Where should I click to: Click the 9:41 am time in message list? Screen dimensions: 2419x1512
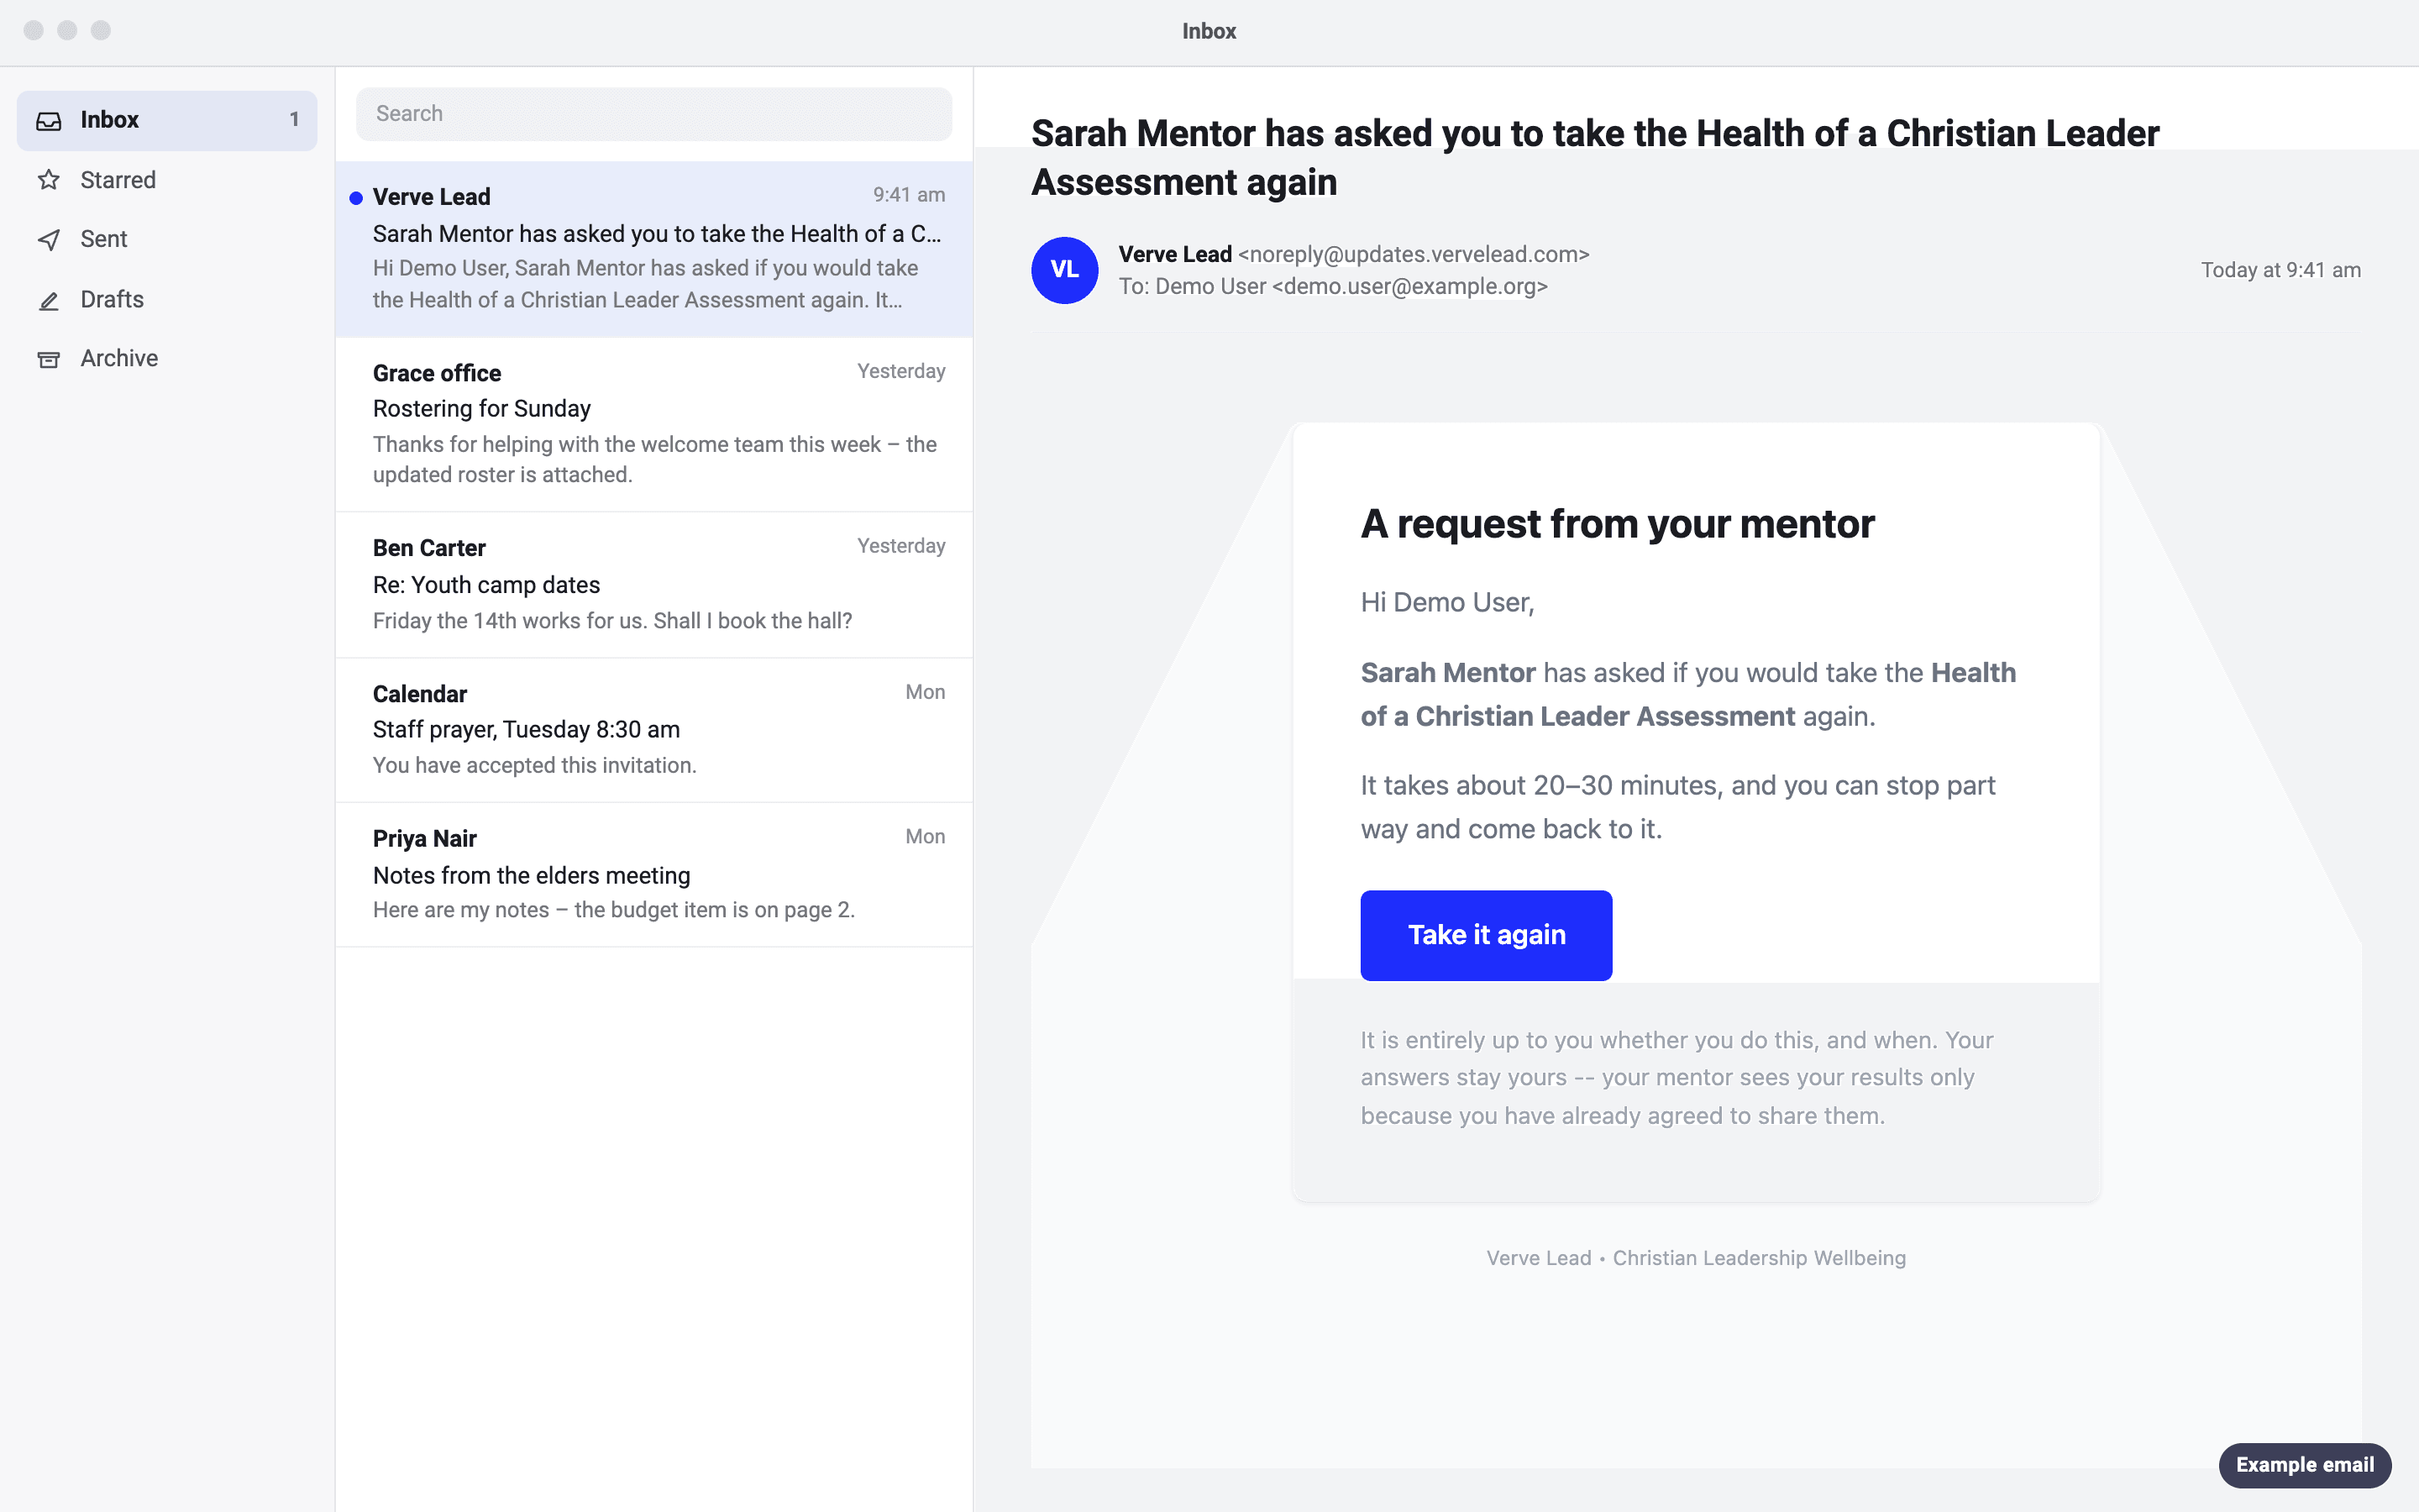(909, 195)
